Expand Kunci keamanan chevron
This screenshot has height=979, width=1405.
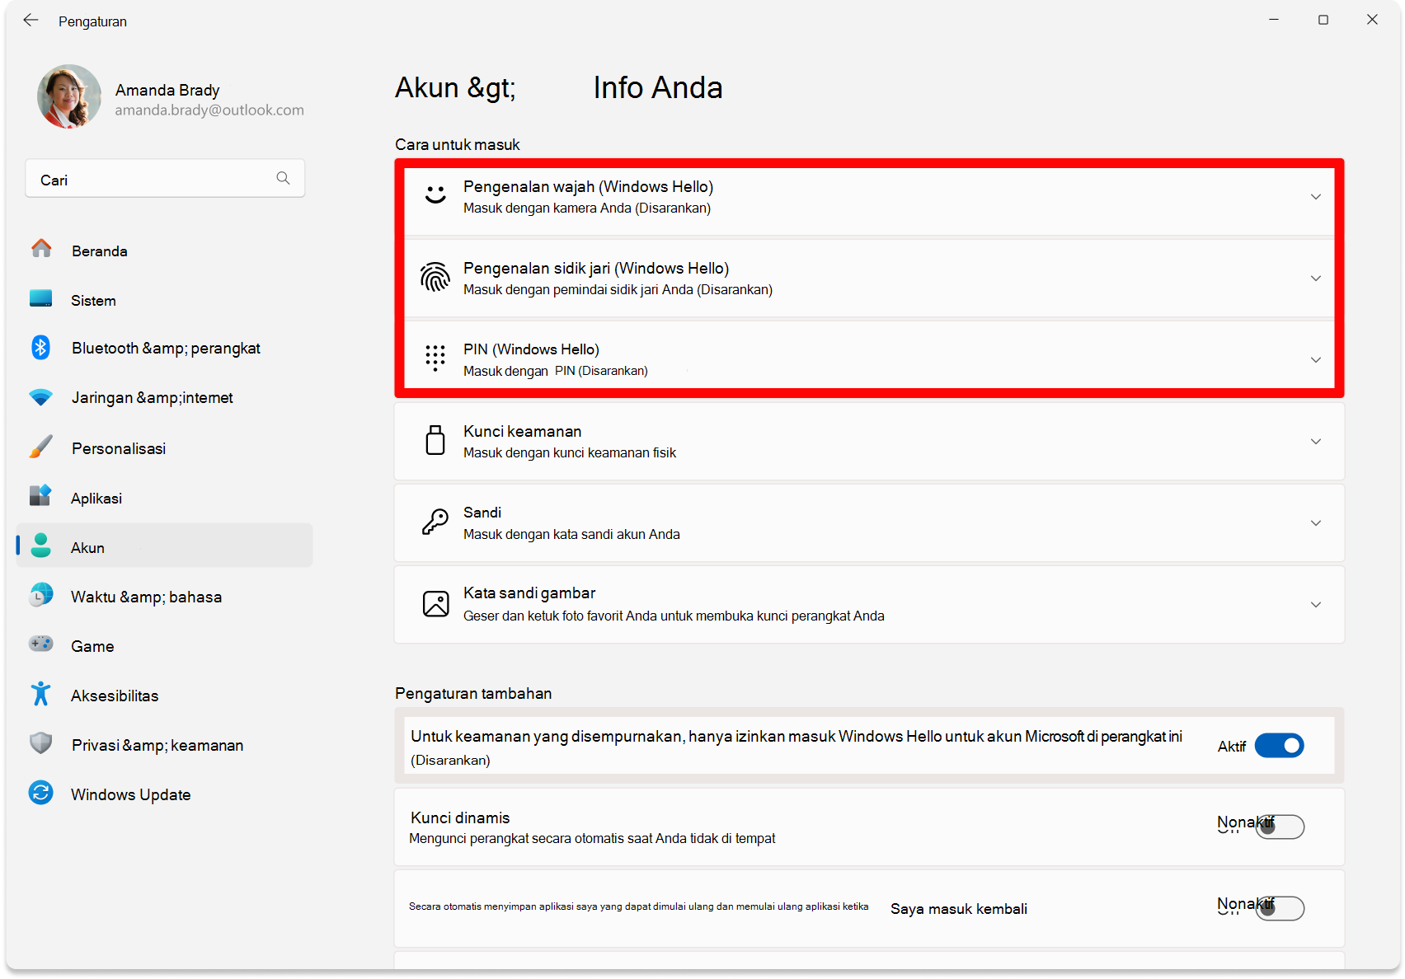pos(1316,442)
